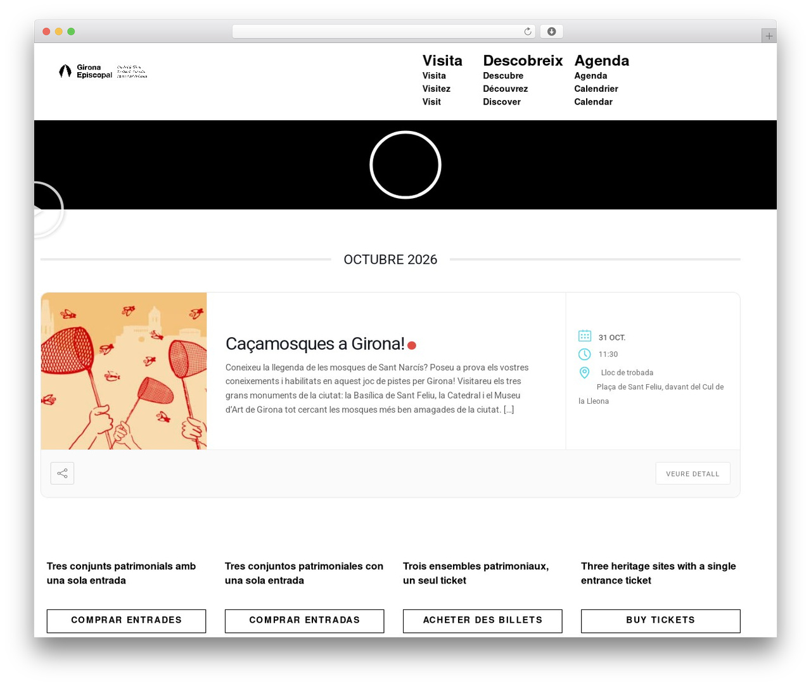Click the Lloc de trobada label
The image size is (811, 686).
[627, 373]
